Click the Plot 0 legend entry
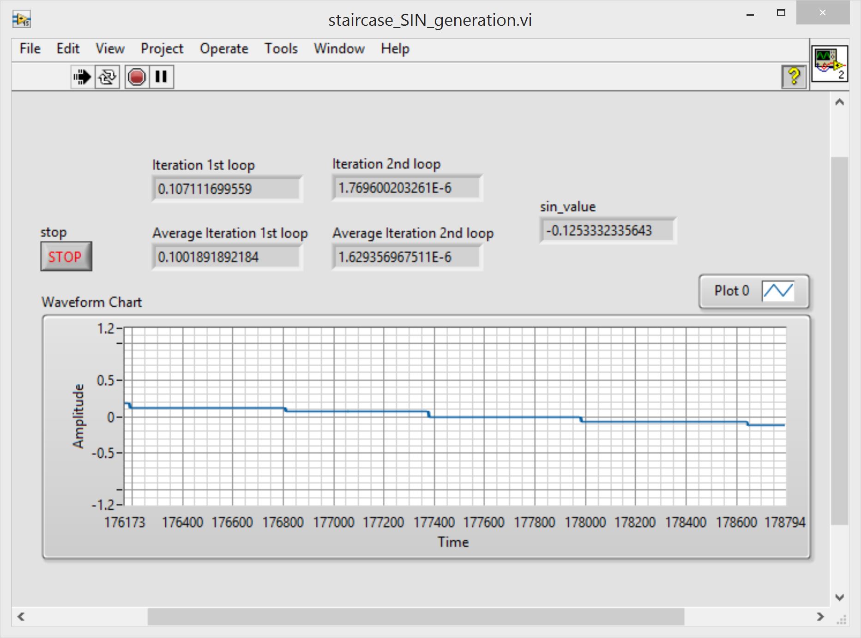This screenshot has height=638, width=861. point(754,291)
